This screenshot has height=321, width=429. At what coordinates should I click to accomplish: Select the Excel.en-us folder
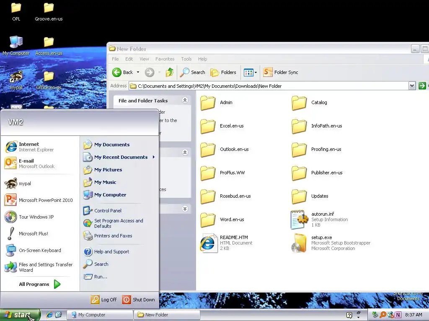pyautogui.click(x=222, y=126)
